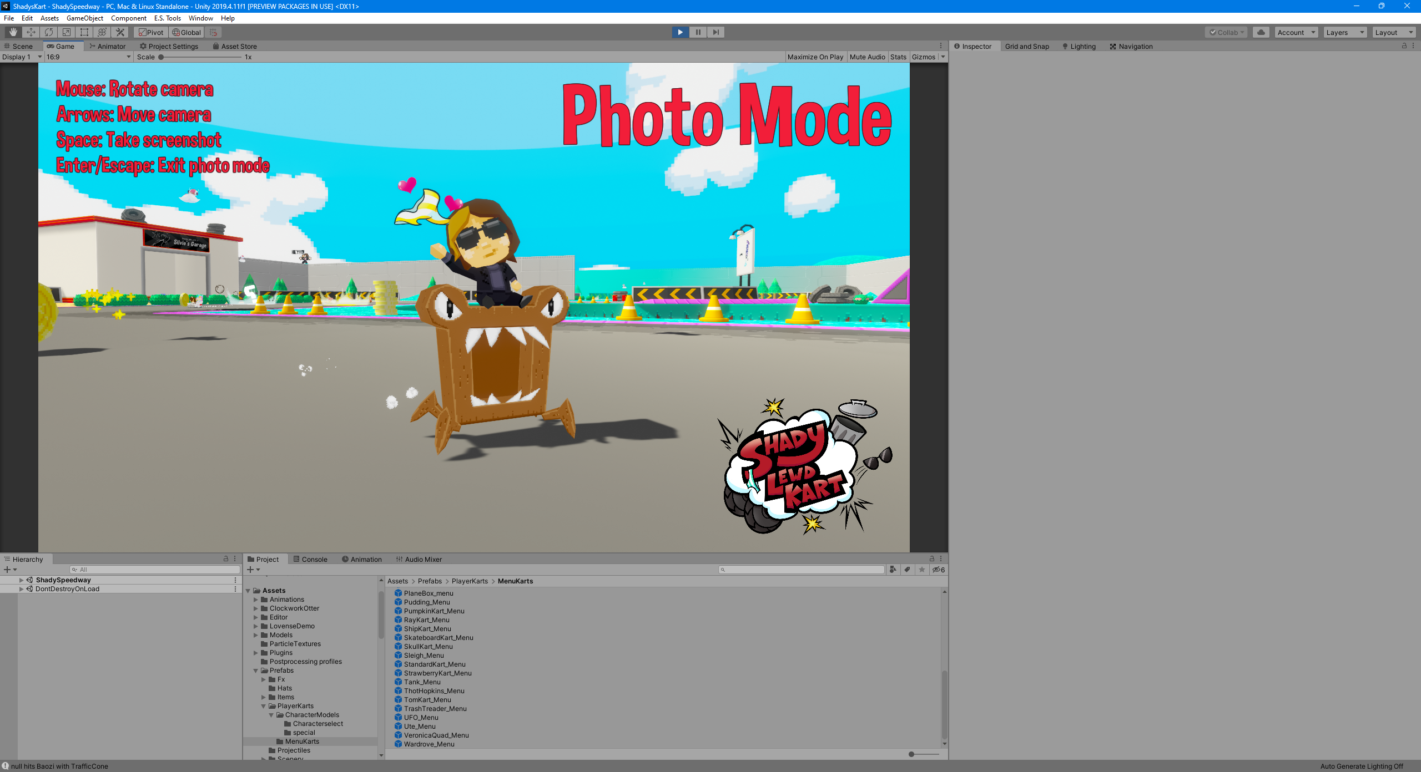The width and height of the screenshot is (1421, 772).
Task: Expand the DontDestroyOnLoad scene
Action: click(21, 589)
